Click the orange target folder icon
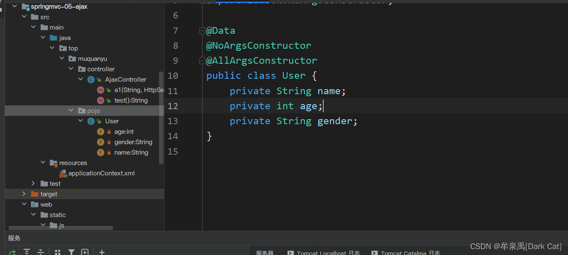The image size is (568, 255). (x=35, y=194)
